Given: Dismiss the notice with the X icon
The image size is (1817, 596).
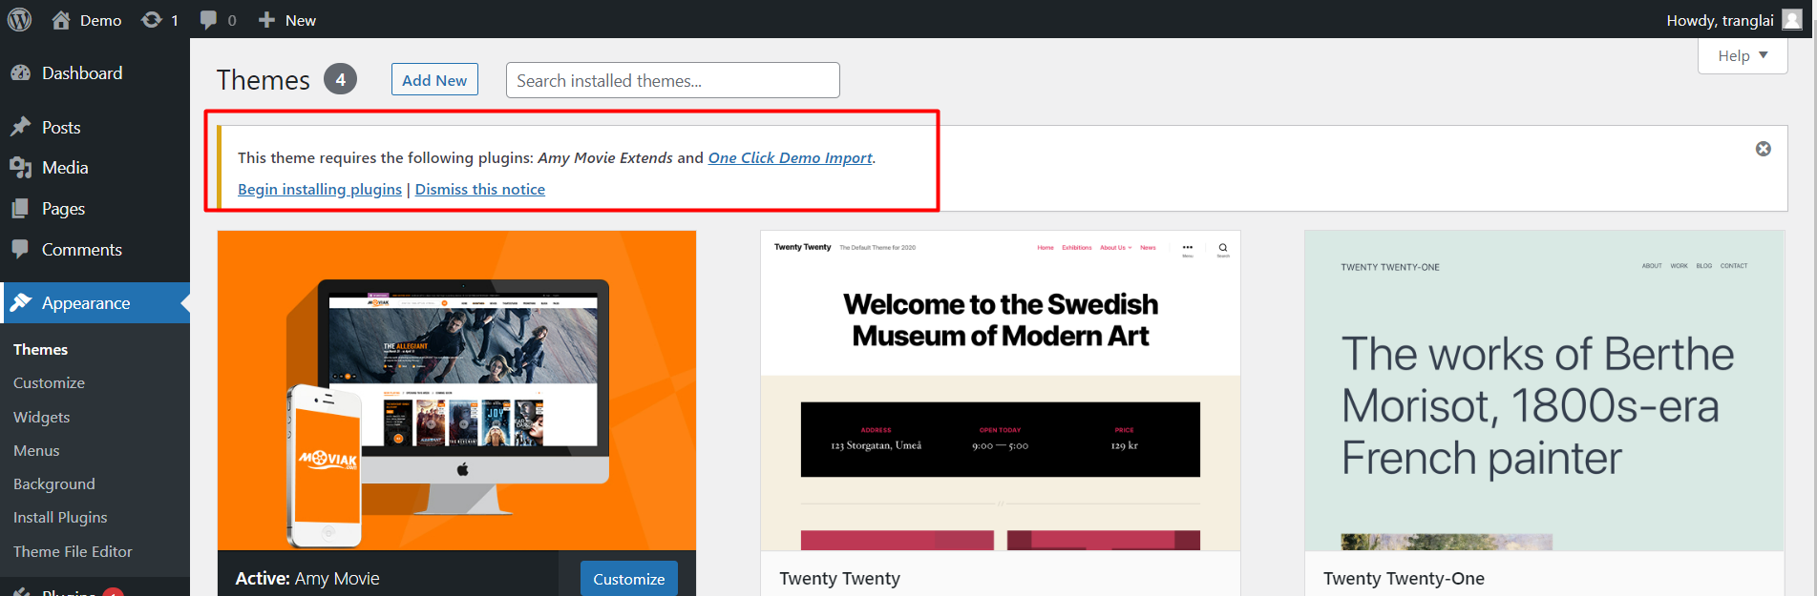Looking at the screenshot, I should [1764, 149].
